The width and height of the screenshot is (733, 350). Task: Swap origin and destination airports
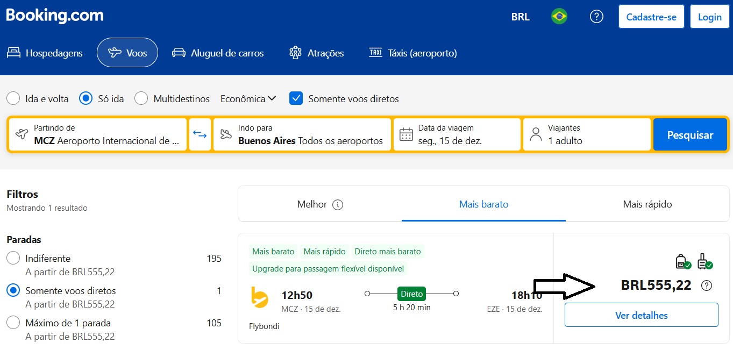tap(200, 134)
